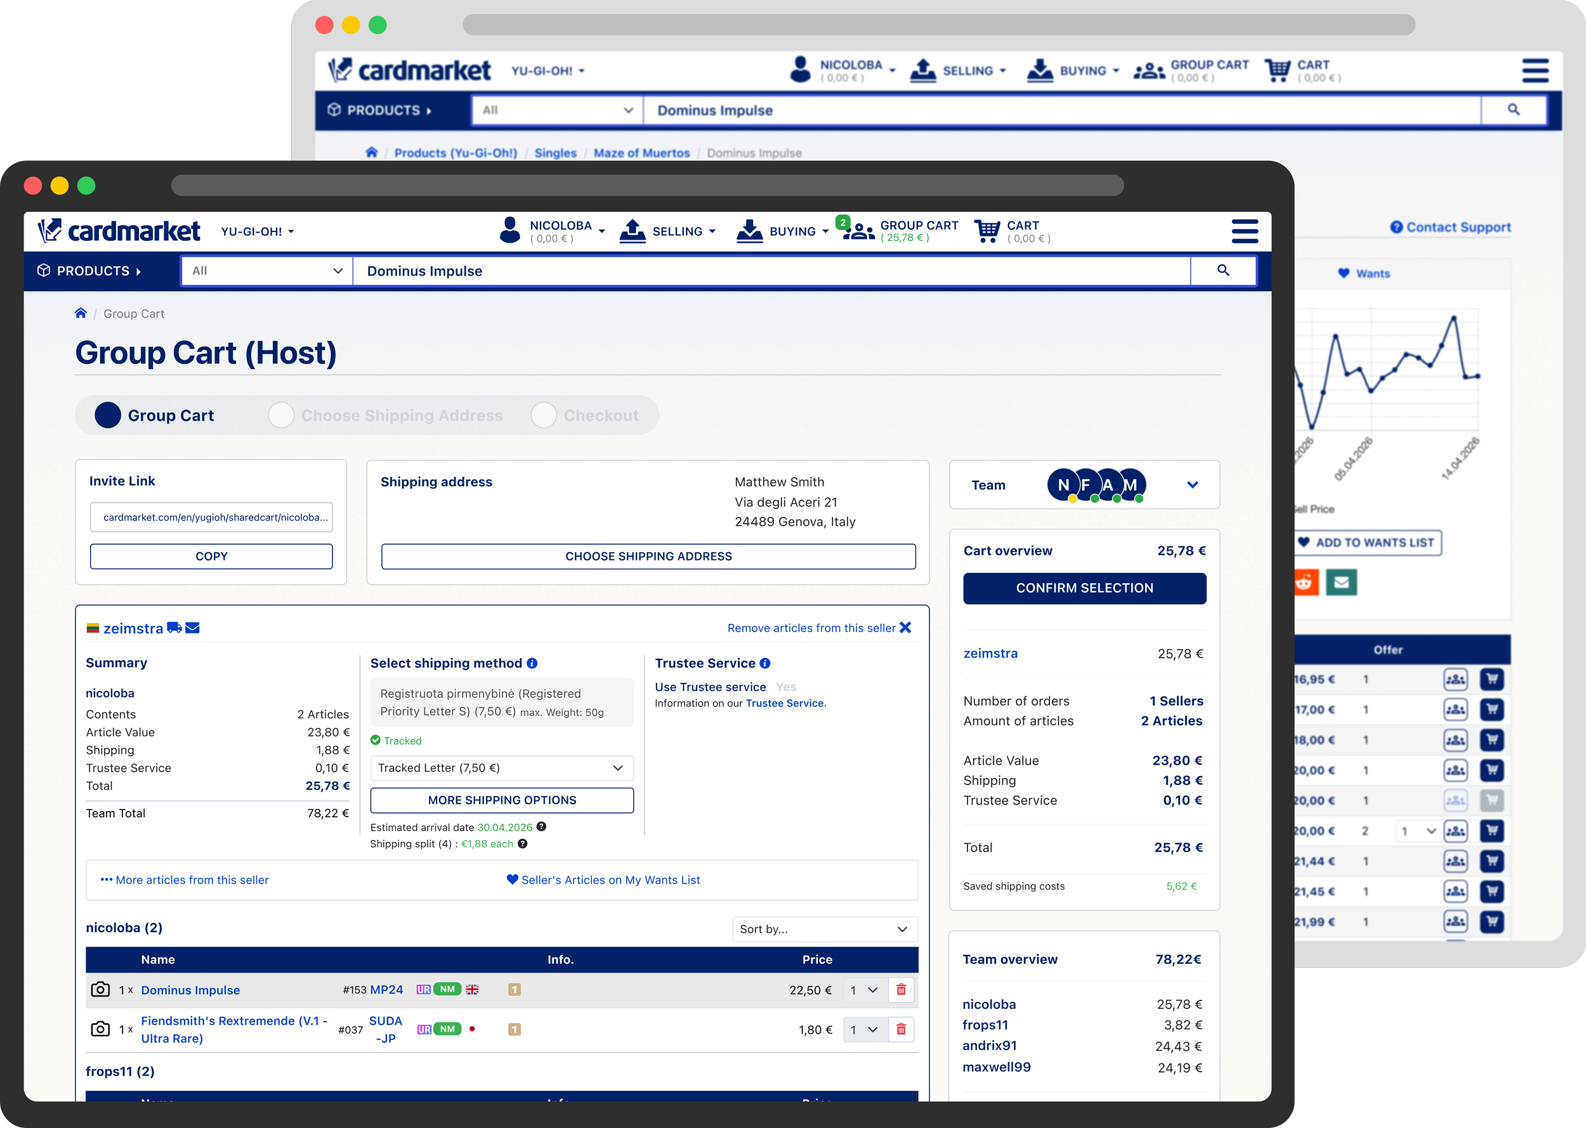Select the Checkout step circle

coord(544,415)
